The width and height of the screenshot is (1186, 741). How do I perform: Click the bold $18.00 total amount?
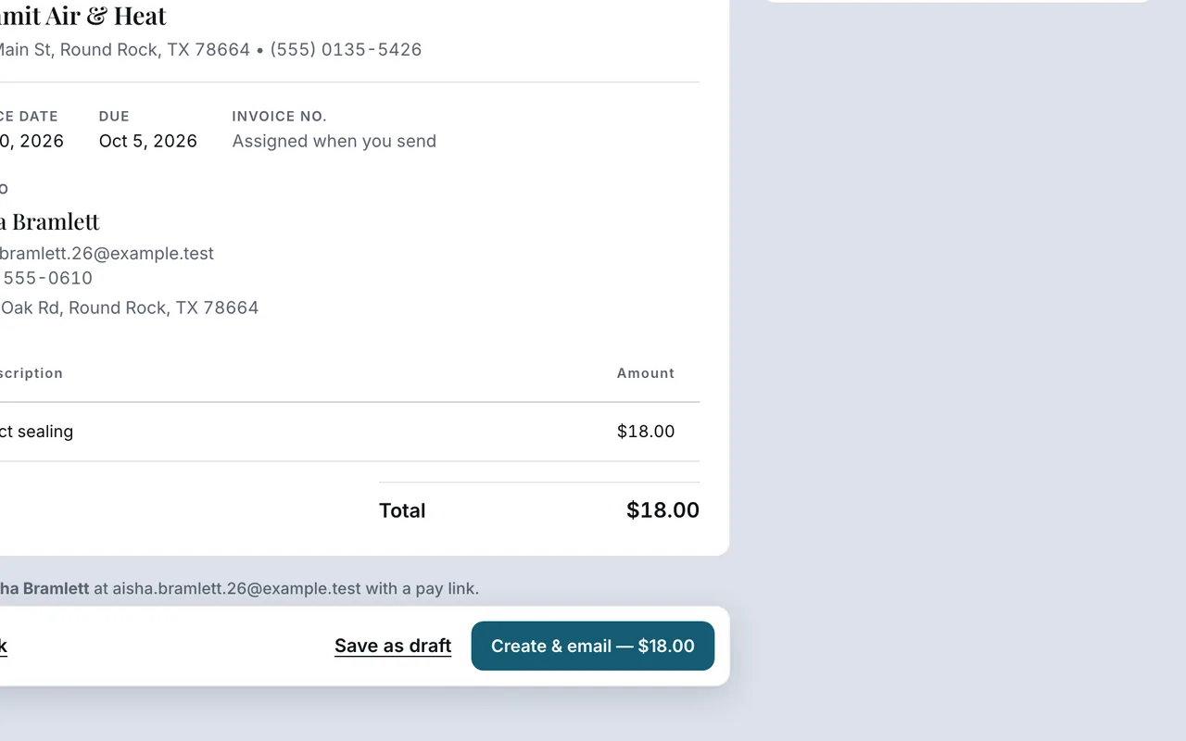click(662, 509)
